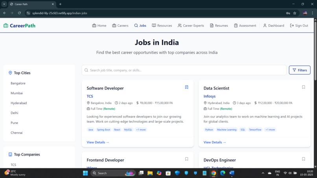
Task: Open the Dashboard
Action: [x=273, y=26]
